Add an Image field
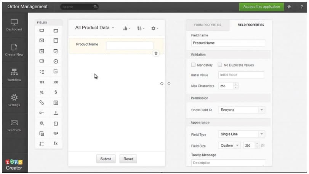This screenshot has width=309, height=174. (x=56, y=103)
